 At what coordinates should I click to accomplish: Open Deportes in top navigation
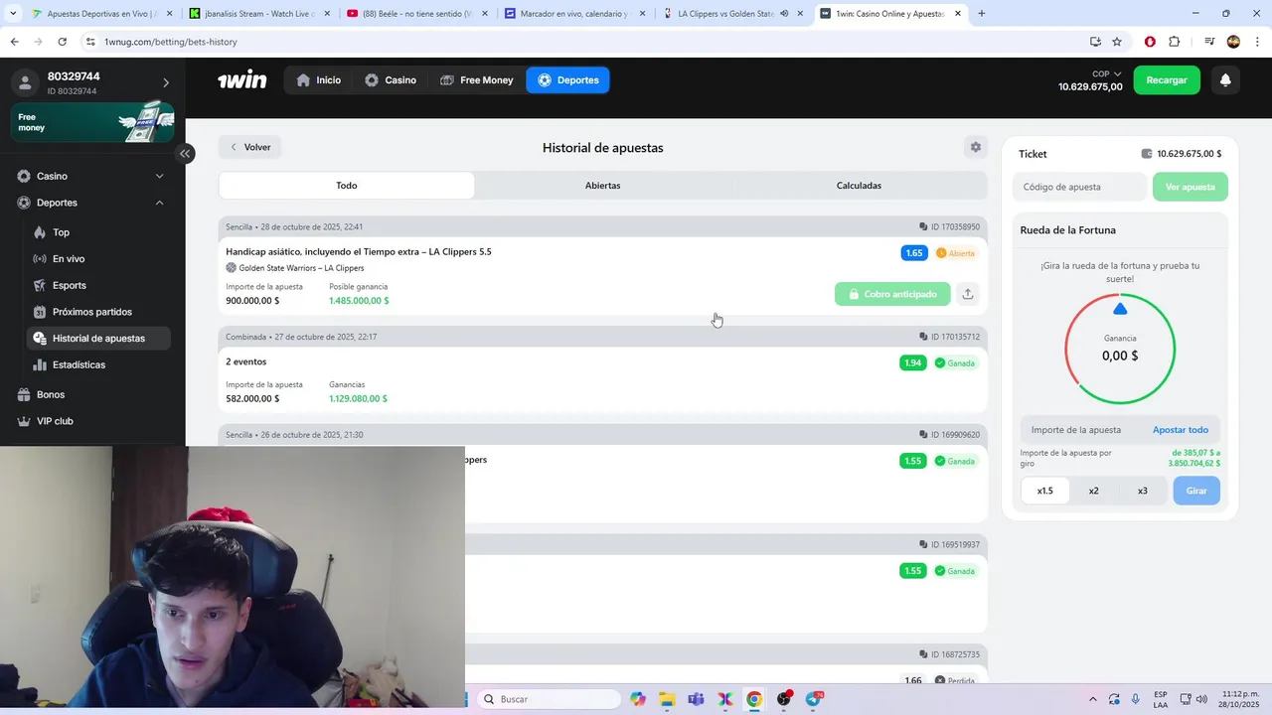[x=568, y=80]
